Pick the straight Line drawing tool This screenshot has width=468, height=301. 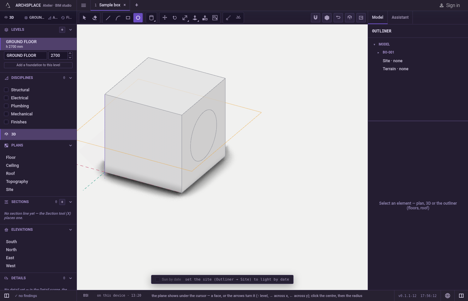coord(108,18)
